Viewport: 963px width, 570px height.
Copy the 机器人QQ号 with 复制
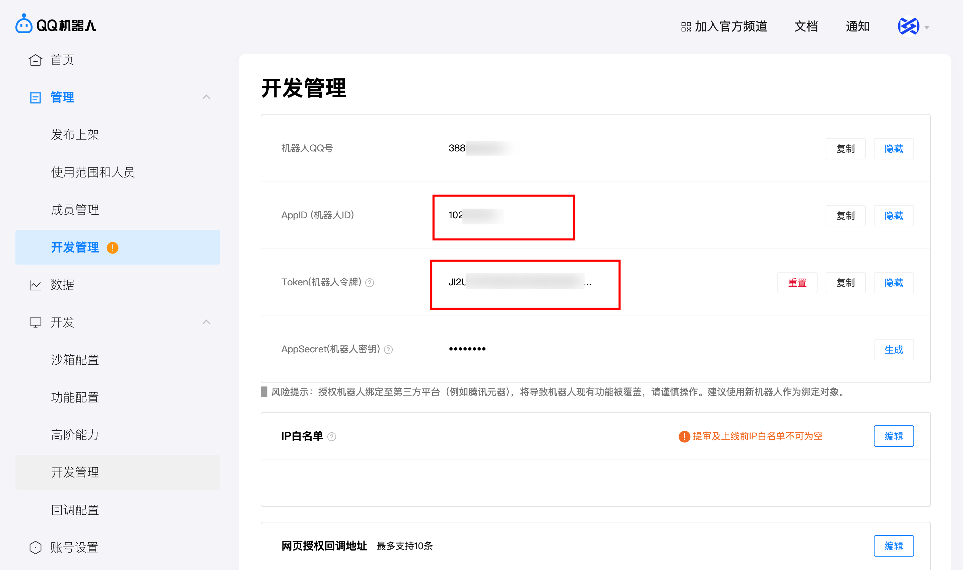[845, 149]
